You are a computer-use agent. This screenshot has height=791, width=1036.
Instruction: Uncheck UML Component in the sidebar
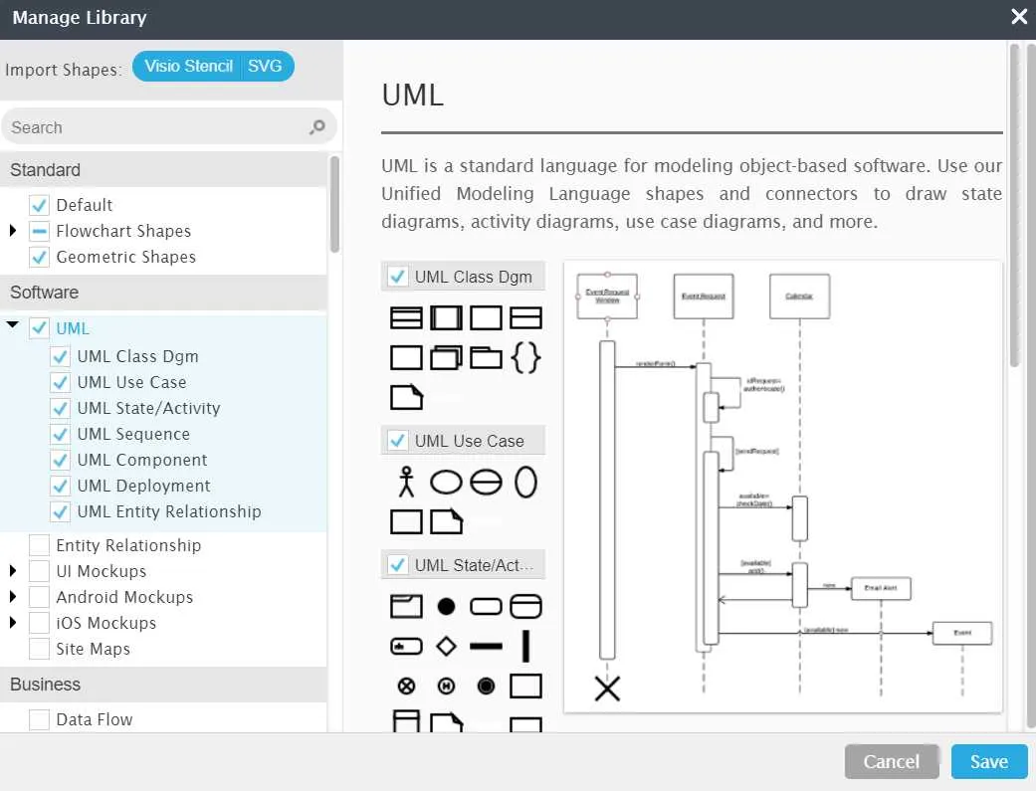[60, 460]
